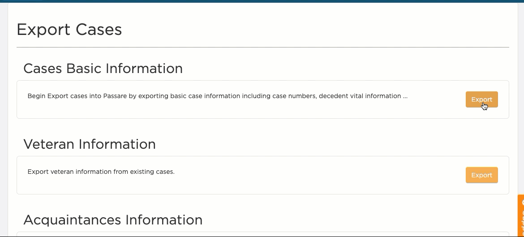The width and height of the screenshot is (524, 237).
Task: Click the veteran information description text
Action: coord(101,172)
